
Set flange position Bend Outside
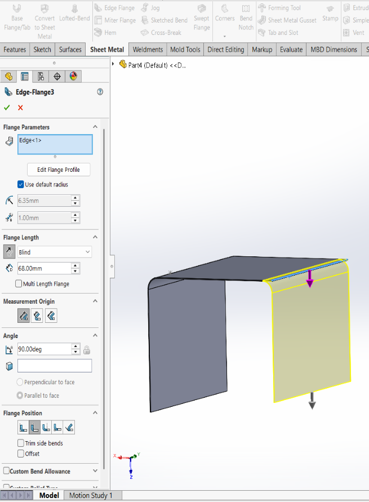pyautogui.click(x=46, y=428)
